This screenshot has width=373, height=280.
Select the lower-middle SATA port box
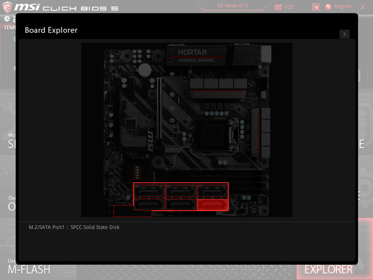181,205
